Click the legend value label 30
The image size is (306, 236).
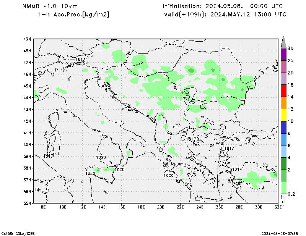pyautogui.click(x=290, y=48)
